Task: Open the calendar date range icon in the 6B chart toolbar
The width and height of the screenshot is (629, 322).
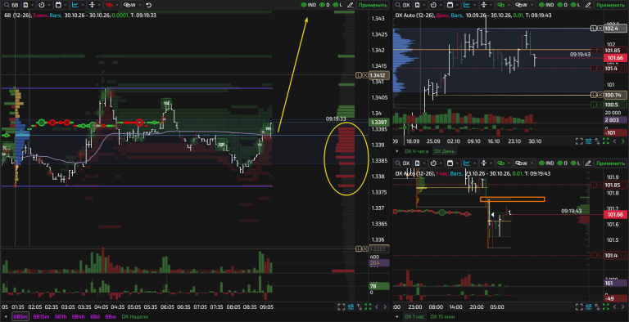Action: point(58,5)
